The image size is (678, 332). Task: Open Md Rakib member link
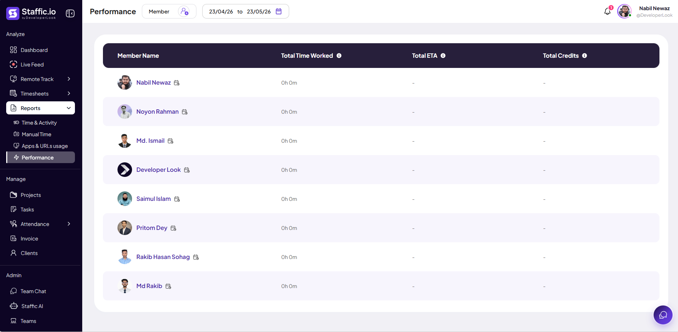point(149,286)
